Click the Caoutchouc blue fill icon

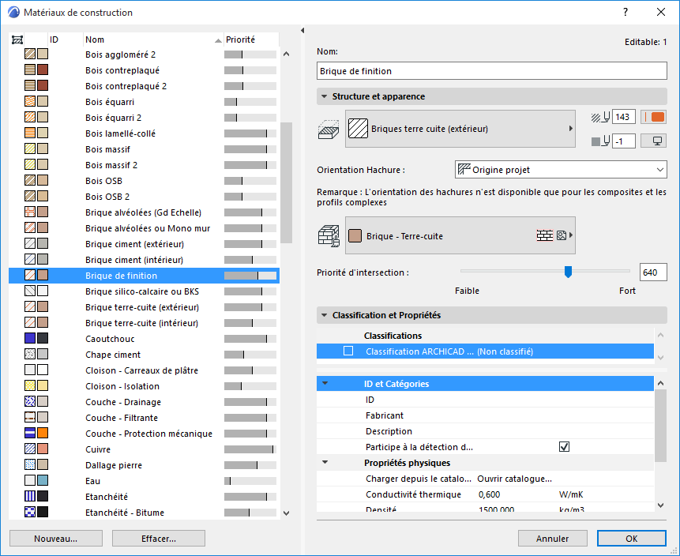[x=30, y=338]
